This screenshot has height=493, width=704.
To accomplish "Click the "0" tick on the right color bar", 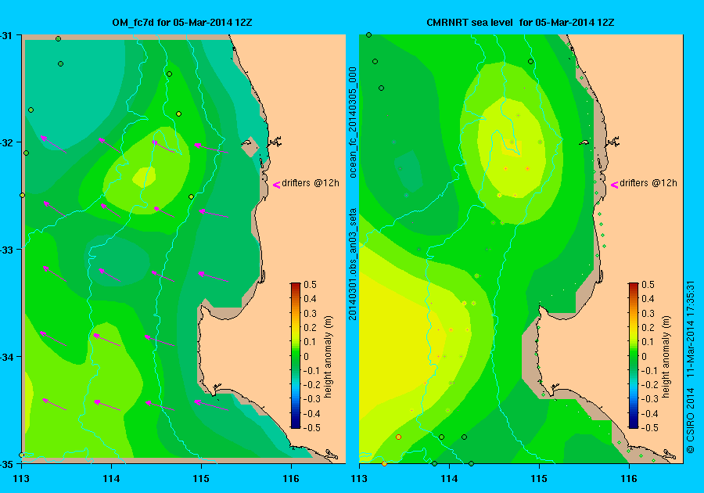I will pyautogui.click(x=644, y=357).
